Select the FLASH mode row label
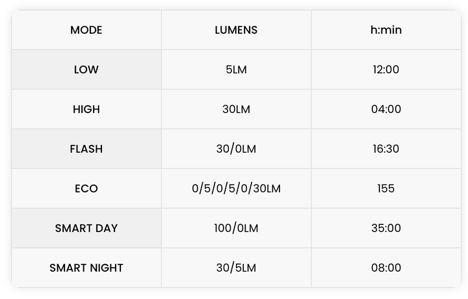Screen dimensions: 468x299 pos(86,149)
